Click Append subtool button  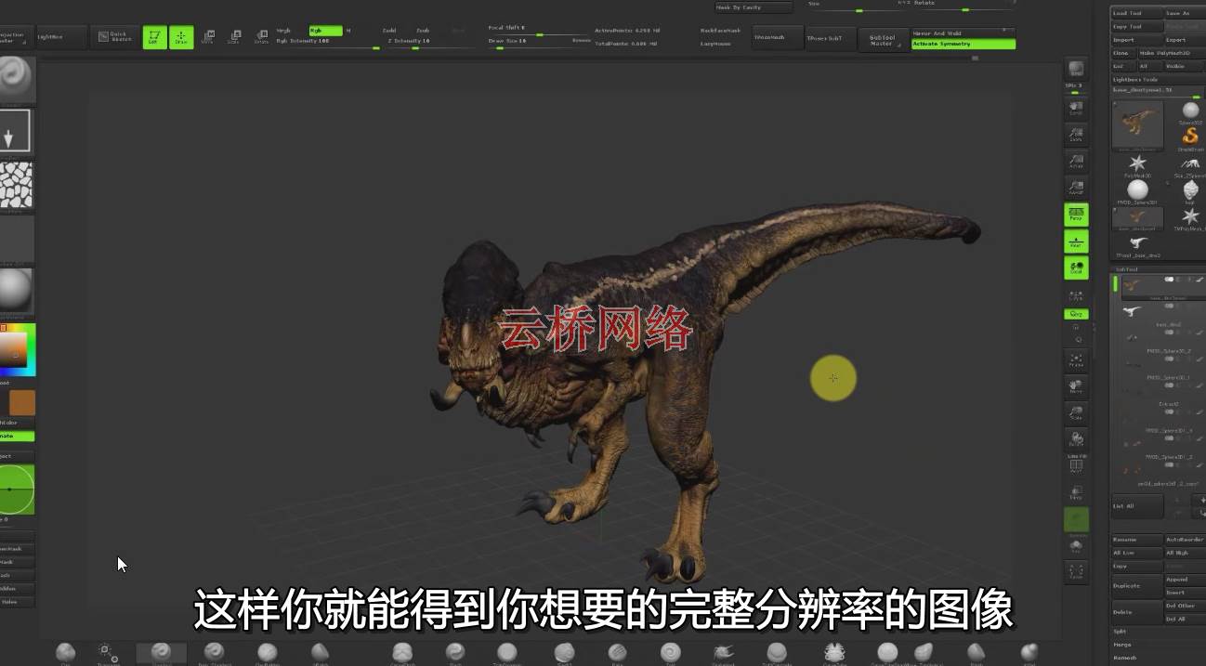pyautogui.click(x=1185, y=580)
